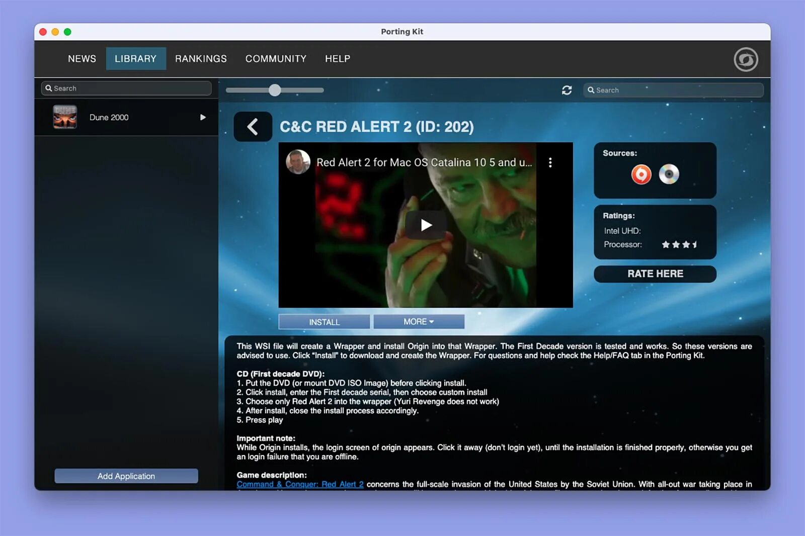Open the RANKINGS tab
805x536 pixels.
(201, 59)
